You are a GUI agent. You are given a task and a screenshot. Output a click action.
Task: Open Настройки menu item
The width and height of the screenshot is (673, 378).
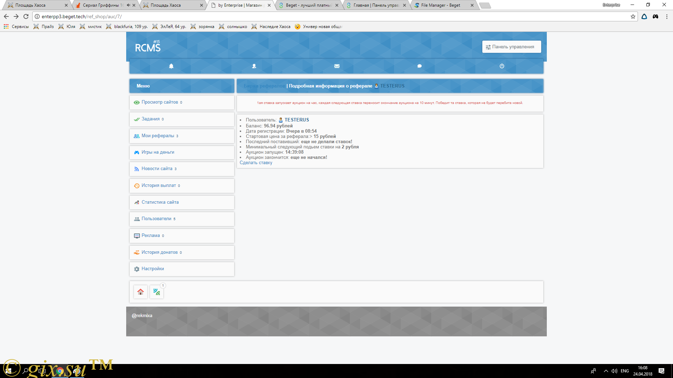[x=182, y=269]
